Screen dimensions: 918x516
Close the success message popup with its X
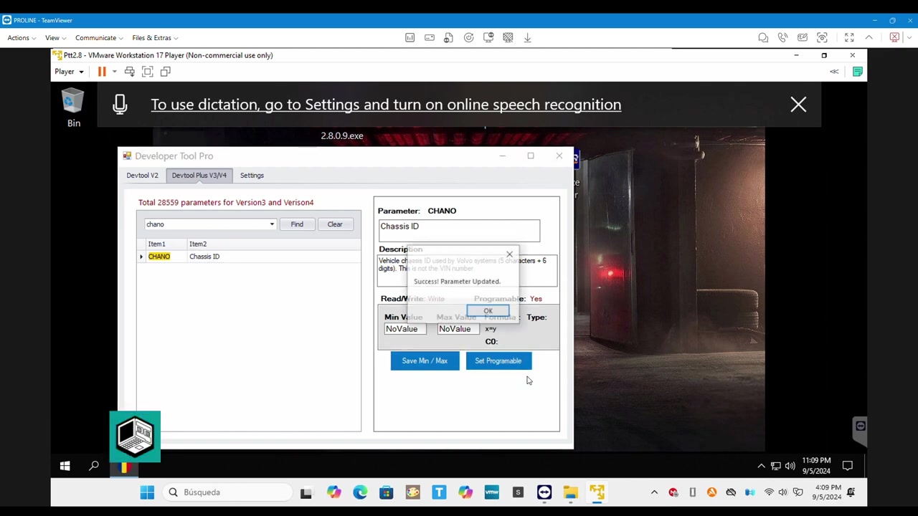pyautogui.click(x=509, y=254)
